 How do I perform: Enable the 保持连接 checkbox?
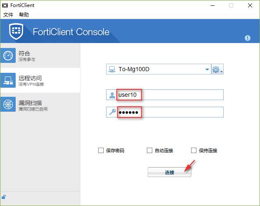point(194,150)
